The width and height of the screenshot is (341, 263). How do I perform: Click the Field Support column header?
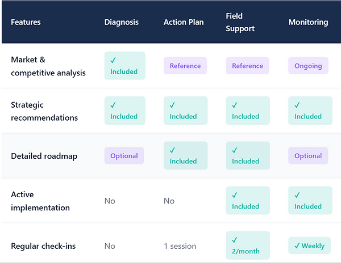pos(240,23)
